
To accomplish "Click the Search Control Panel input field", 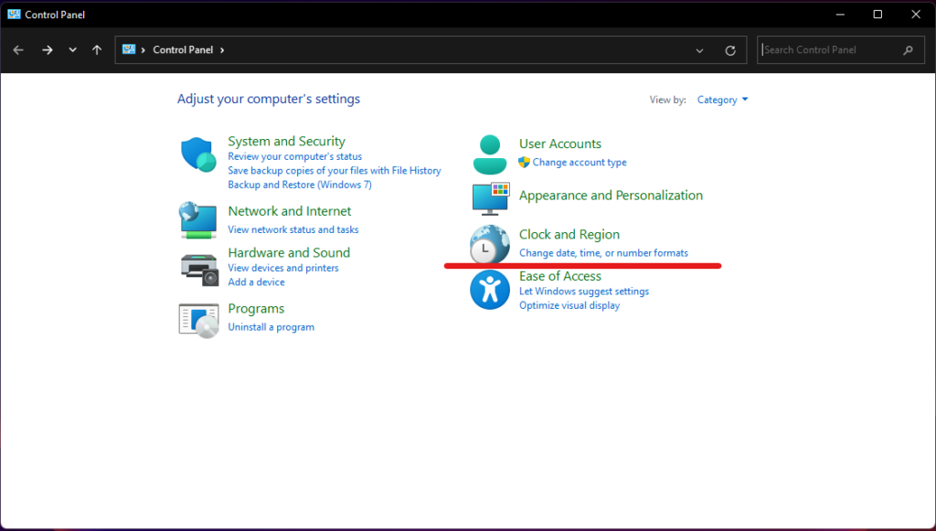I will tap(832, 49).
